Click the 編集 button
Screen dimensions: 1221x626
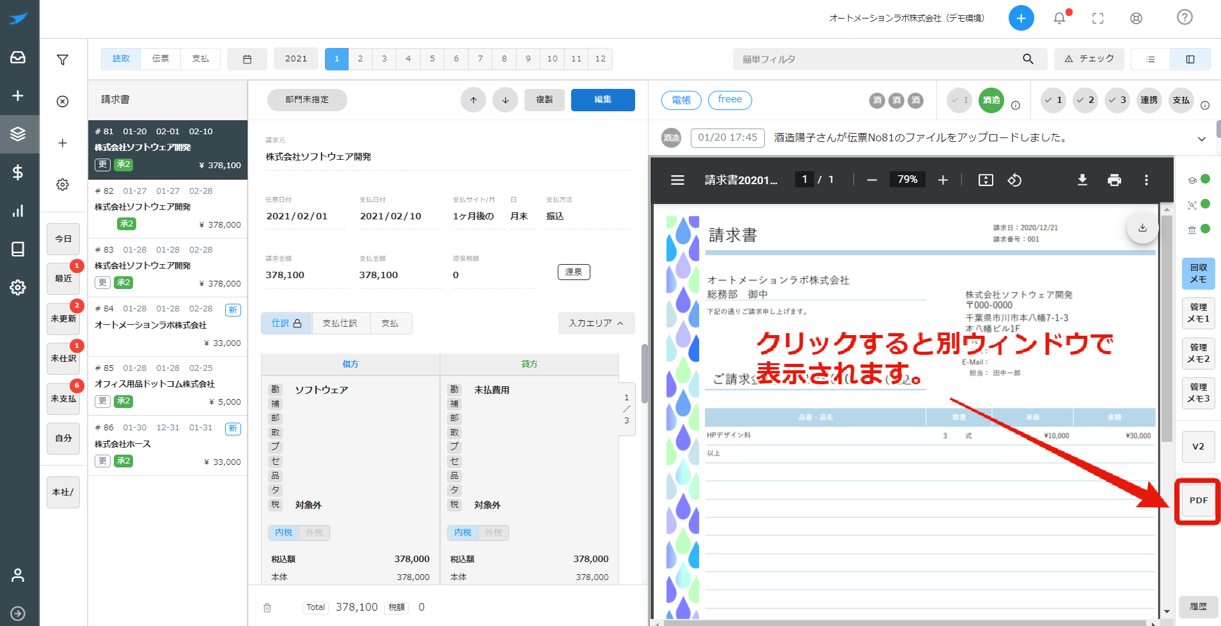pos(603,100)
